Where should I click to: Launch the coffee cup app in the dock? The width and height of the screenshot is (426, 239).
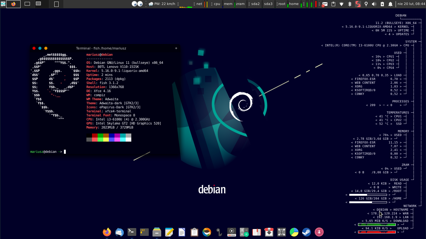207,232
